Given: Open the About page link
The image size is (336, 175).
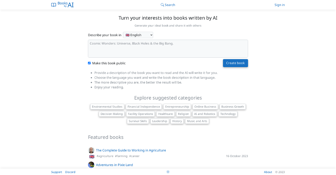Looking at the screenshot, I should click(268, 172).
